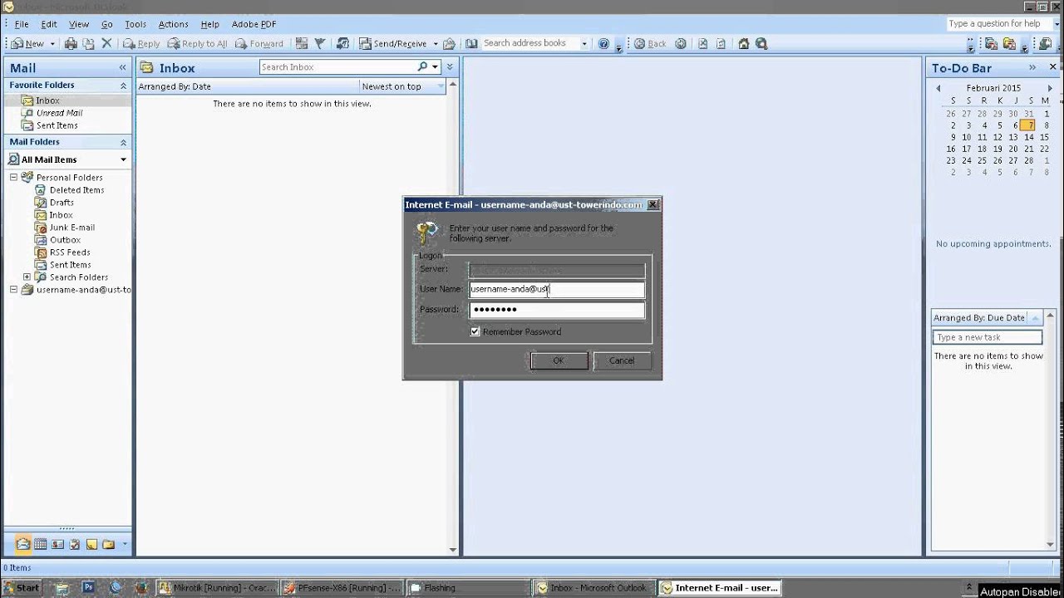Screen dimensions: 1064x598
Task: Open the View menu
Action: click(x=79, y=24)
